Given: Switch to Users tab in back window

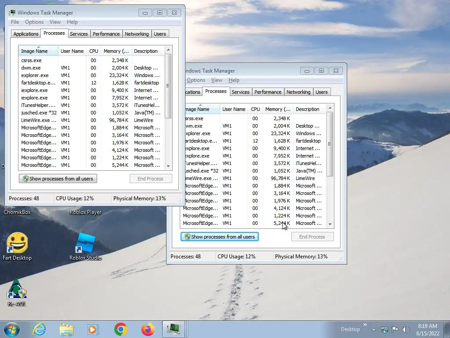Looking at the screenshot, I should click(160, 34).
